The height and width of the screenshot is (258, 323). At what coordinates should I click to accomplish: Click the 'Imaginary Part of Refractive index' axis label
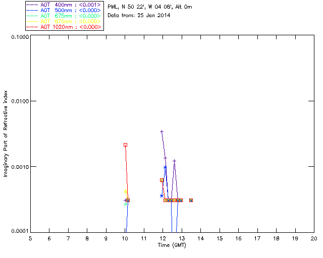tap(6, 134)
